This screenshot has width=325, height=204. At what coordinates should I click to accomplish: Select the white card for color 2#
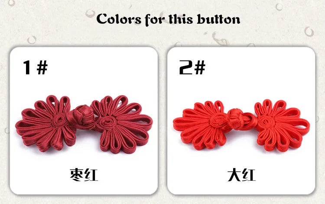tap(241, 121)
